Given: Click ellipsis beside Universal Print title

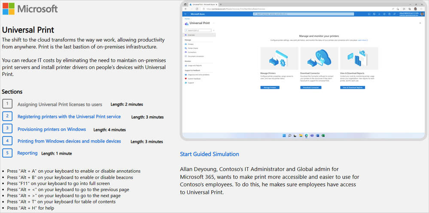Looking at the screenshot, I should [x=214, y=23].
